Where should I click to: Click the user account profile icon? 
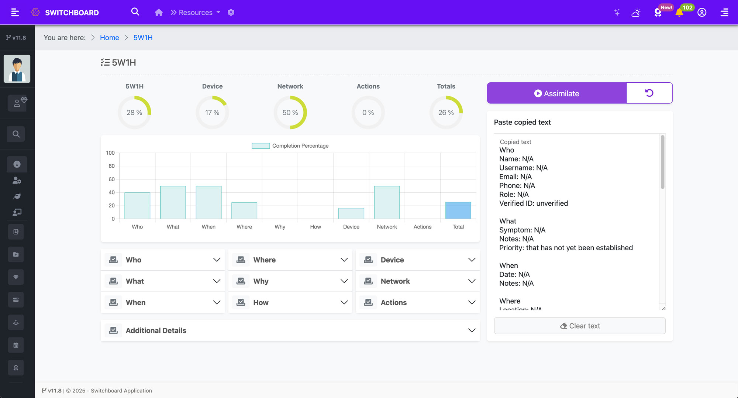pos(702,13)
